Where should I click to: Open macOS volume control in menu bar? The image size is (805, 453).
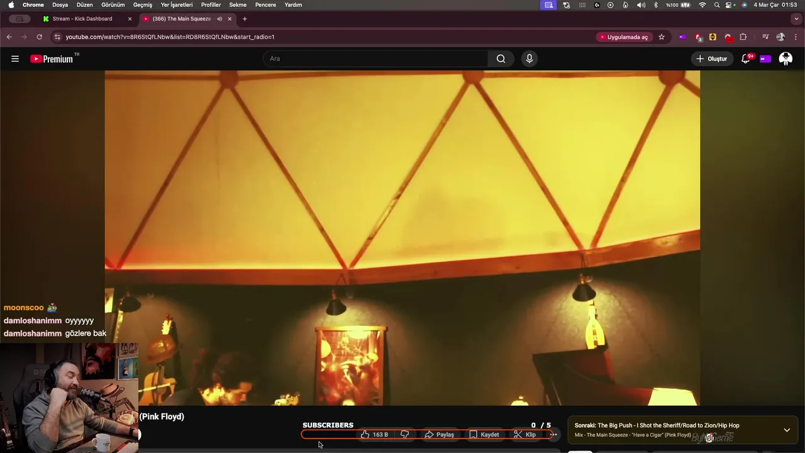click(641, 5)
